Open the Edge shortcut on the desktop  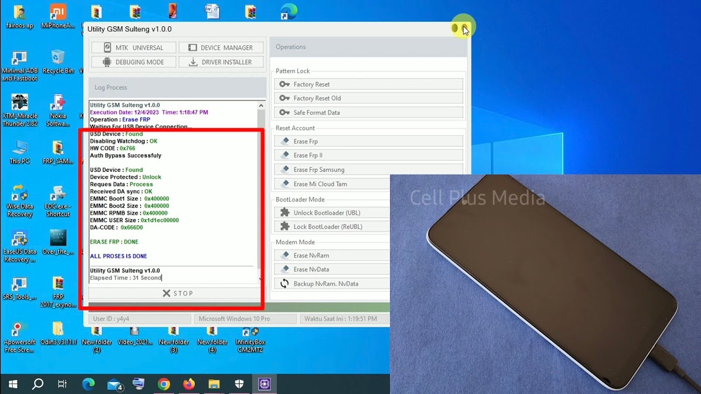coord(289,11)
